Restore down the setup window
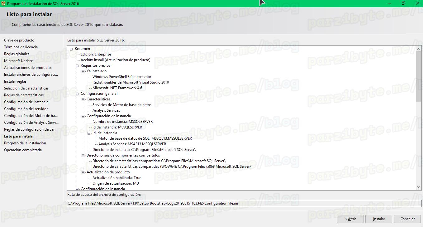Viewport: 423px width, 227px height. coord(403,3)
